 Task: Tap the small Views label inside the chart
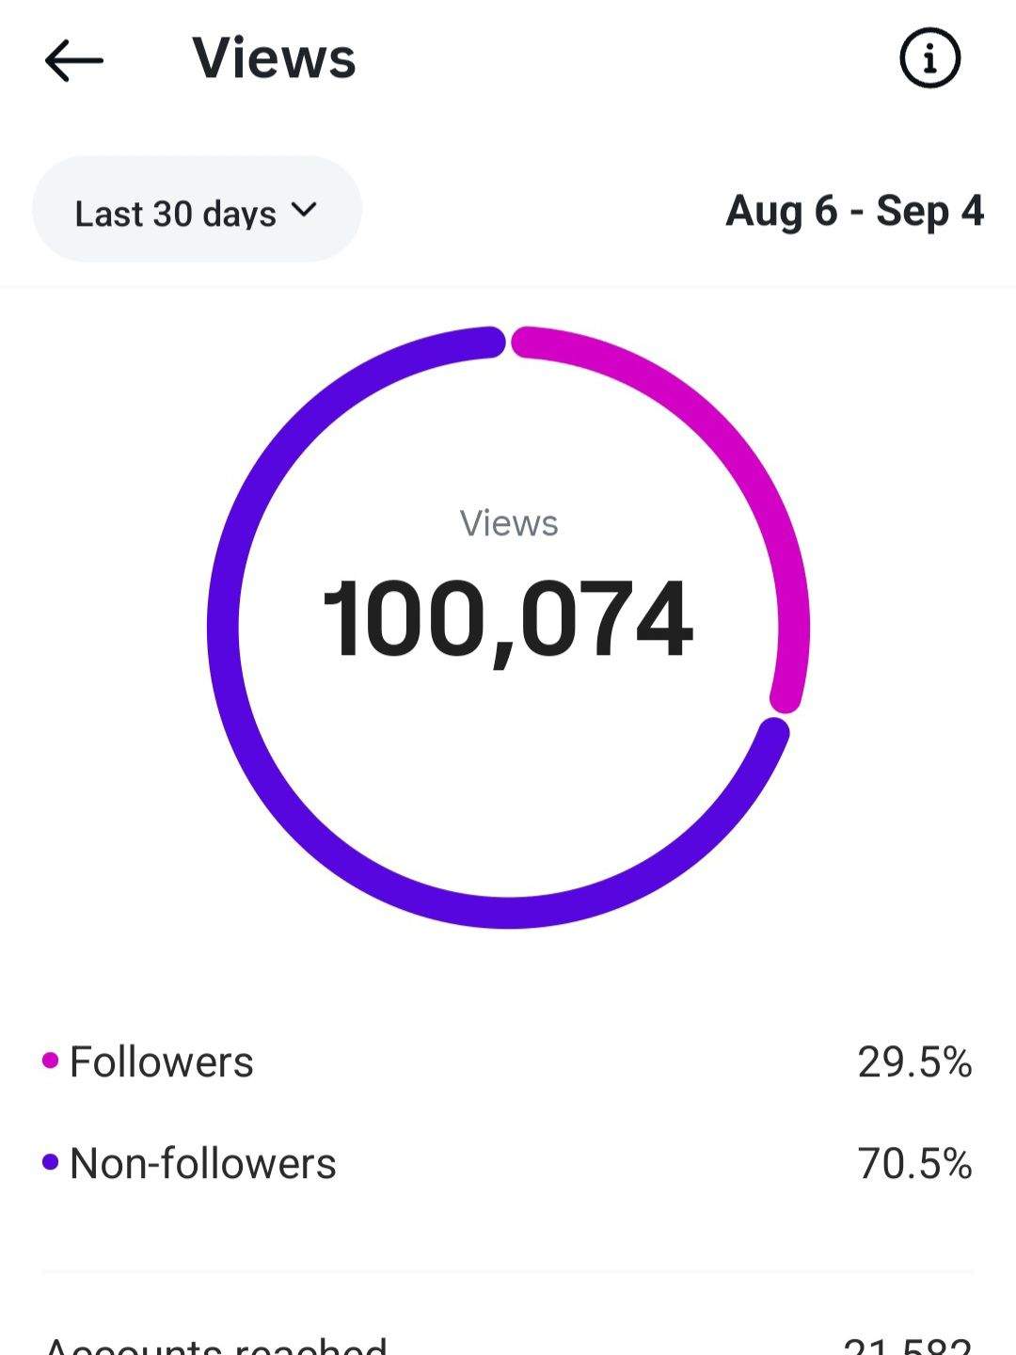508,523
